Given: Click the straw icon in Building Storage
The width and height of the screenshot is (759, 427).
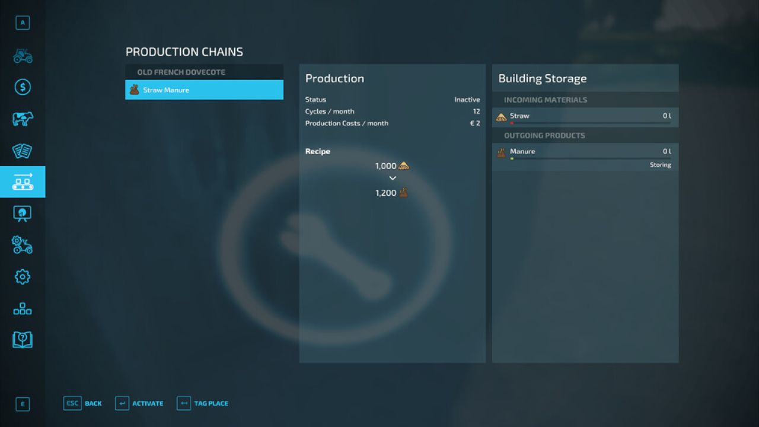Looking at the screenshot, I should coord(501,117).
